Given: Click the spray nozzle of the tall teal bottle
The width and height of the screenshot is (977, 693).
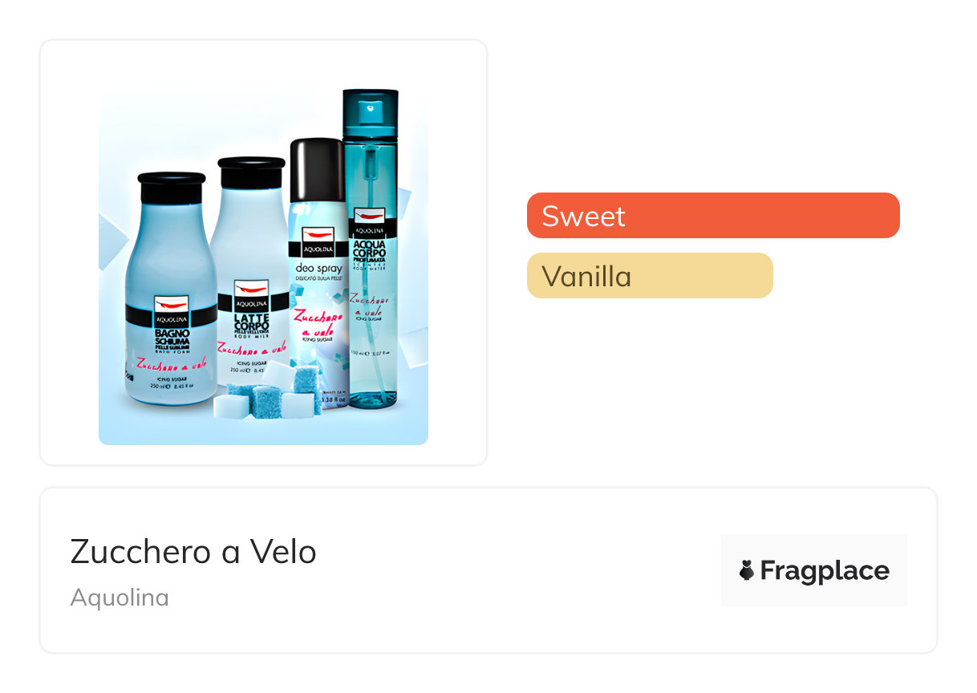Looking at the screenshot, I should click(x=371, y=111).
